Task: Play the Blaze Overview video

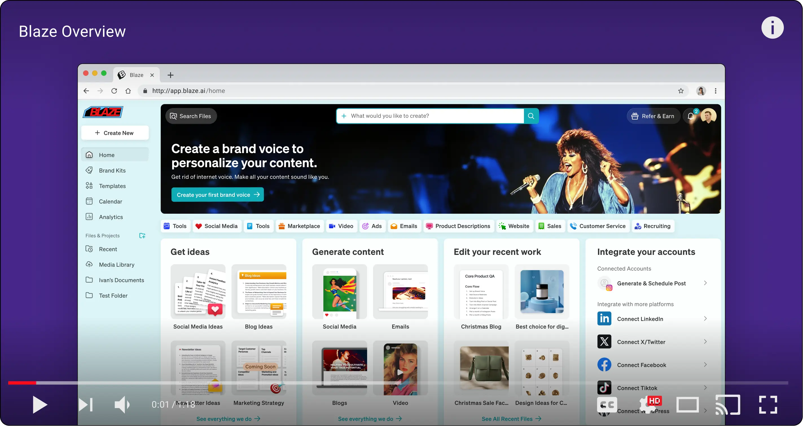Action: click(40, 405)
